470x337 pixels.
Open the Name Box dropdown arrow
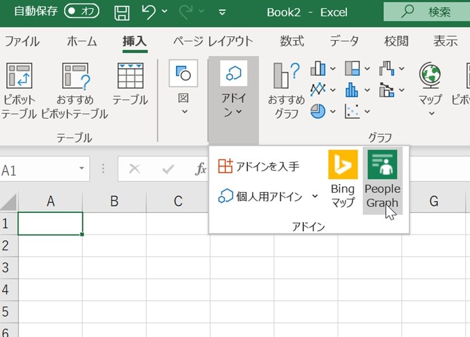(x=82, y=169)
